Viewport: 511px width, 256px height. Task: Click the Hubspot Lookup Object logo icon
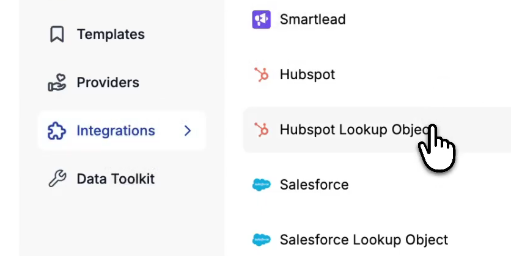pyautogui.click(x=261, y=130)
